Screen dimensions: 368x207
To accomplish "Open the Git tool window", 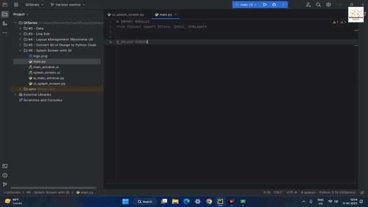I will coord(5,184).
